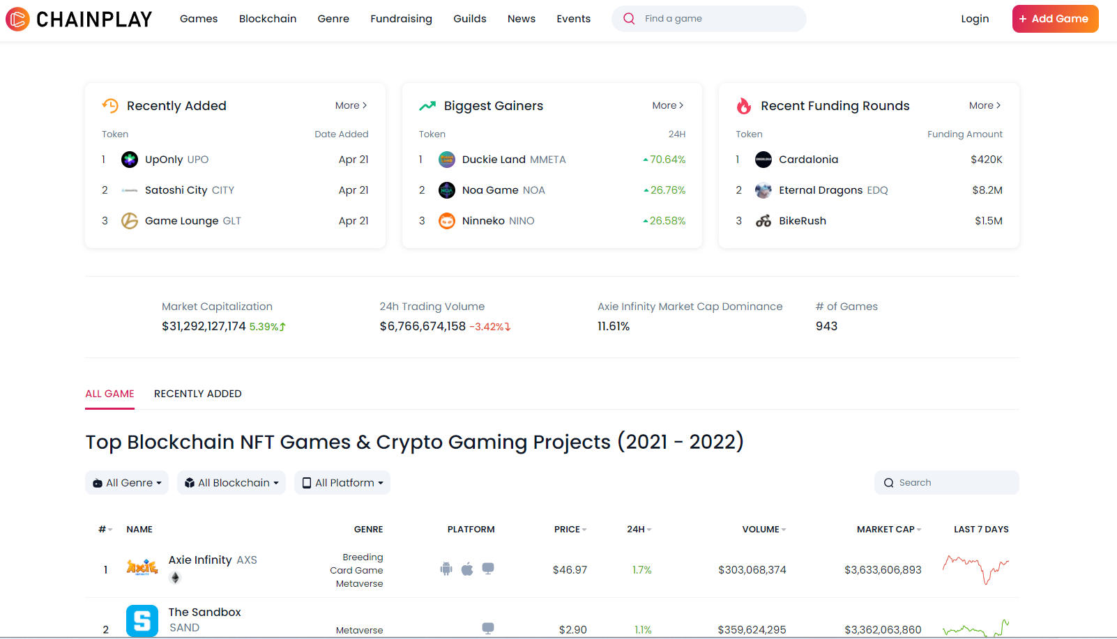Open the Genre menu
The image size is (1117, 639).
333,19
